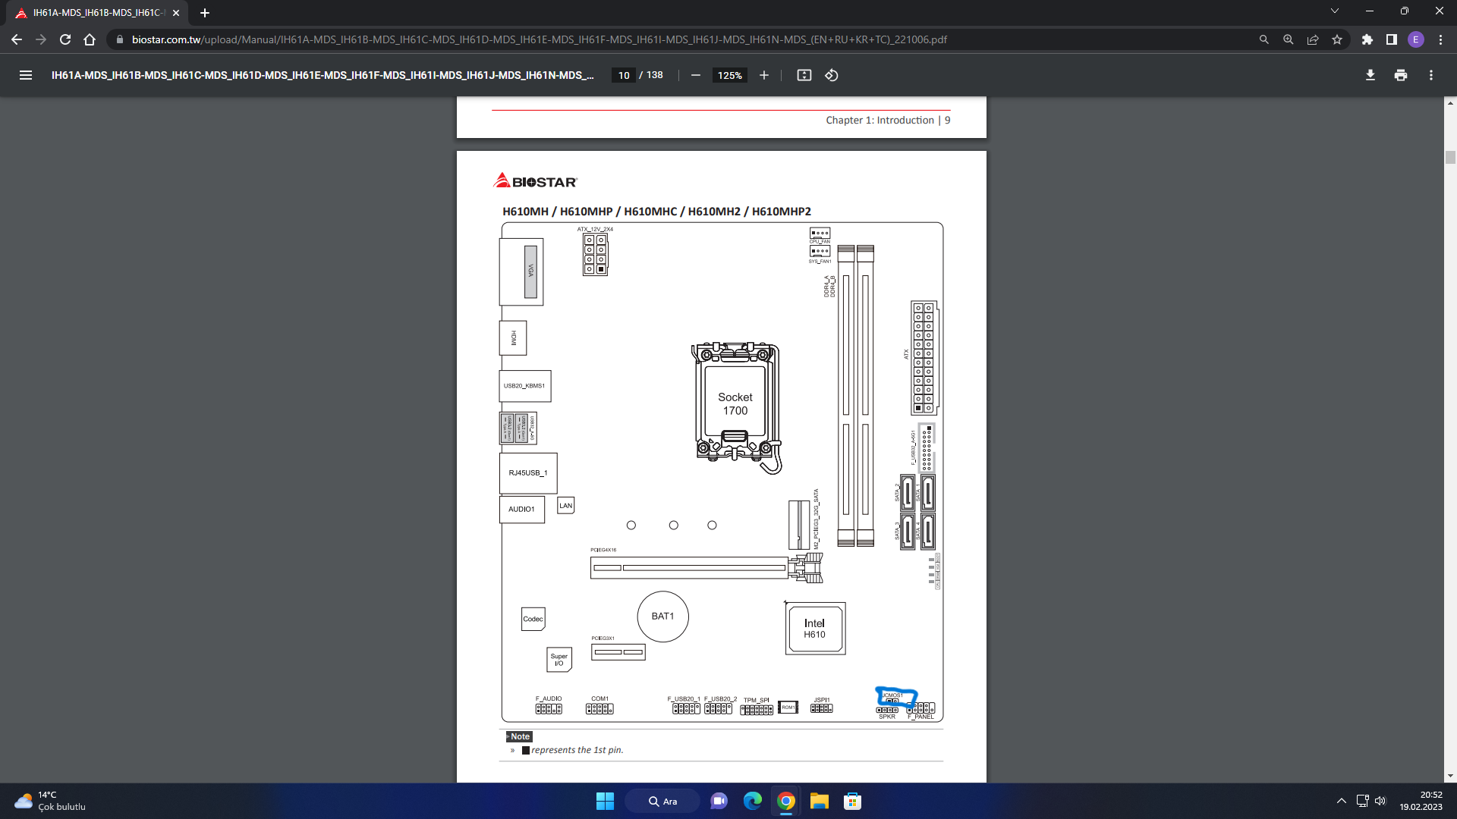The height and width of the screenshot is (819, 1457).
Task: View site info lock icon
Action: pyautogui.click(x=119, y=39)
